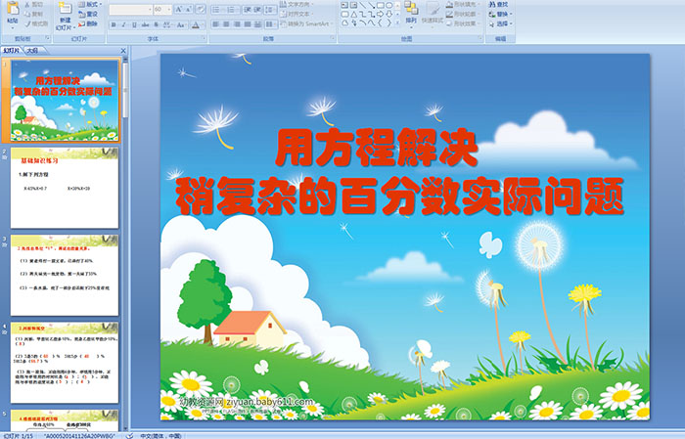Toggle text Shadow (S) formatting
This screenshot has width=685, height=439.
coord(156,24)
